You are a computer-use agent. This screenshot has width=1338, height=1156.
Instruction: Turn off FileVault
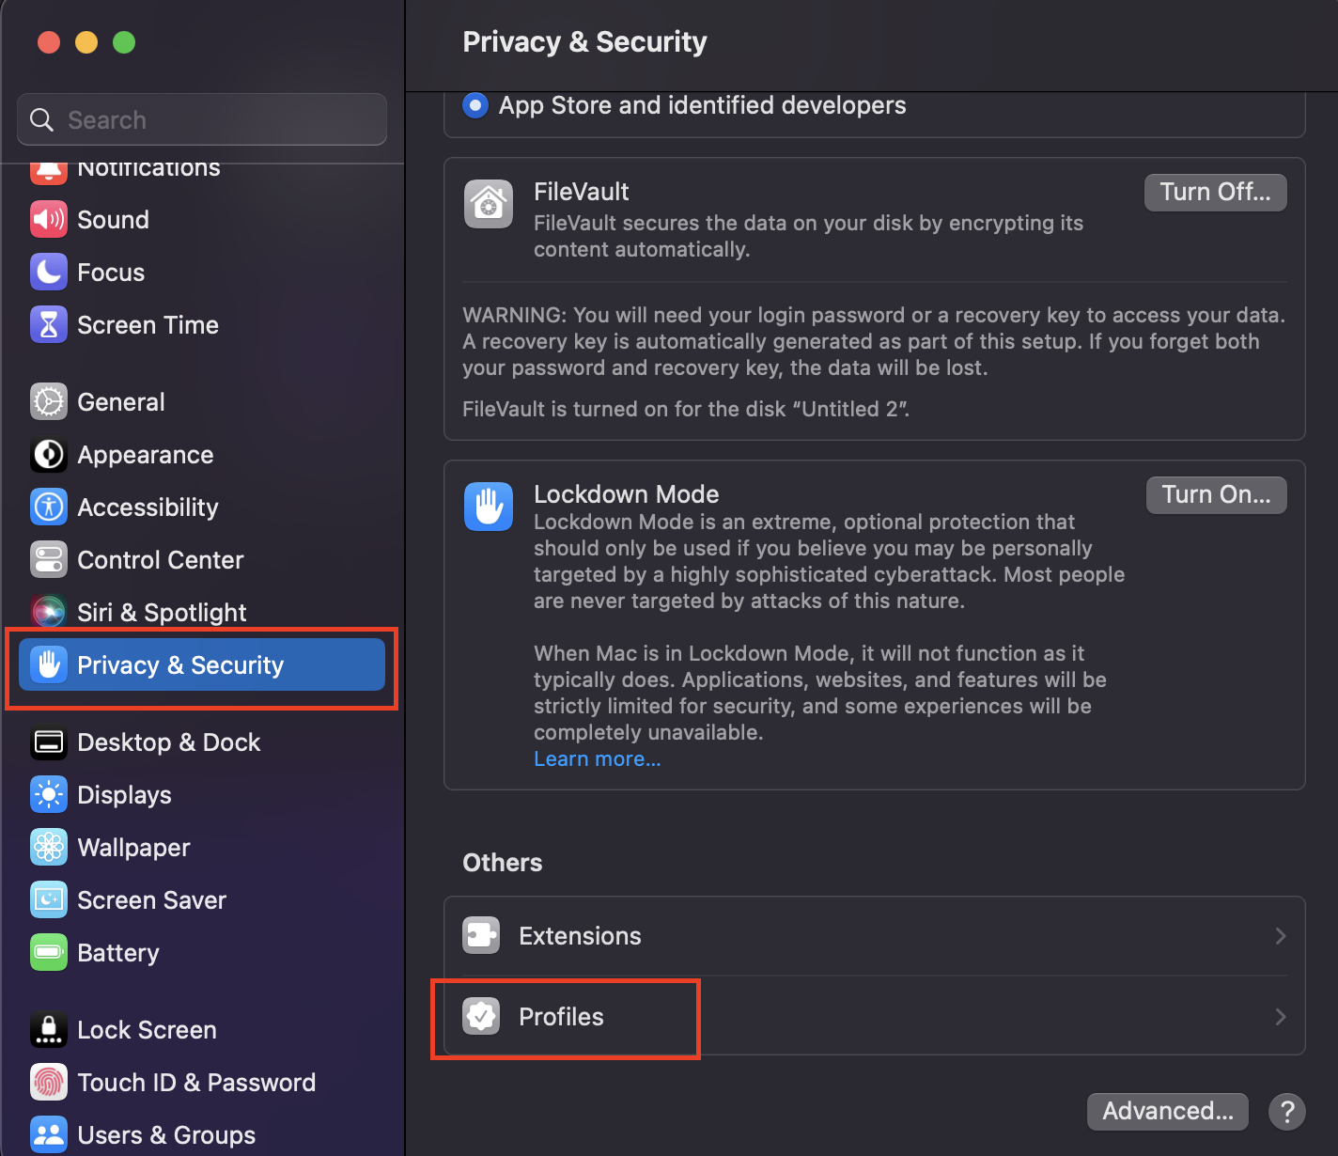pyautogui.click(x=1215, y=192)
